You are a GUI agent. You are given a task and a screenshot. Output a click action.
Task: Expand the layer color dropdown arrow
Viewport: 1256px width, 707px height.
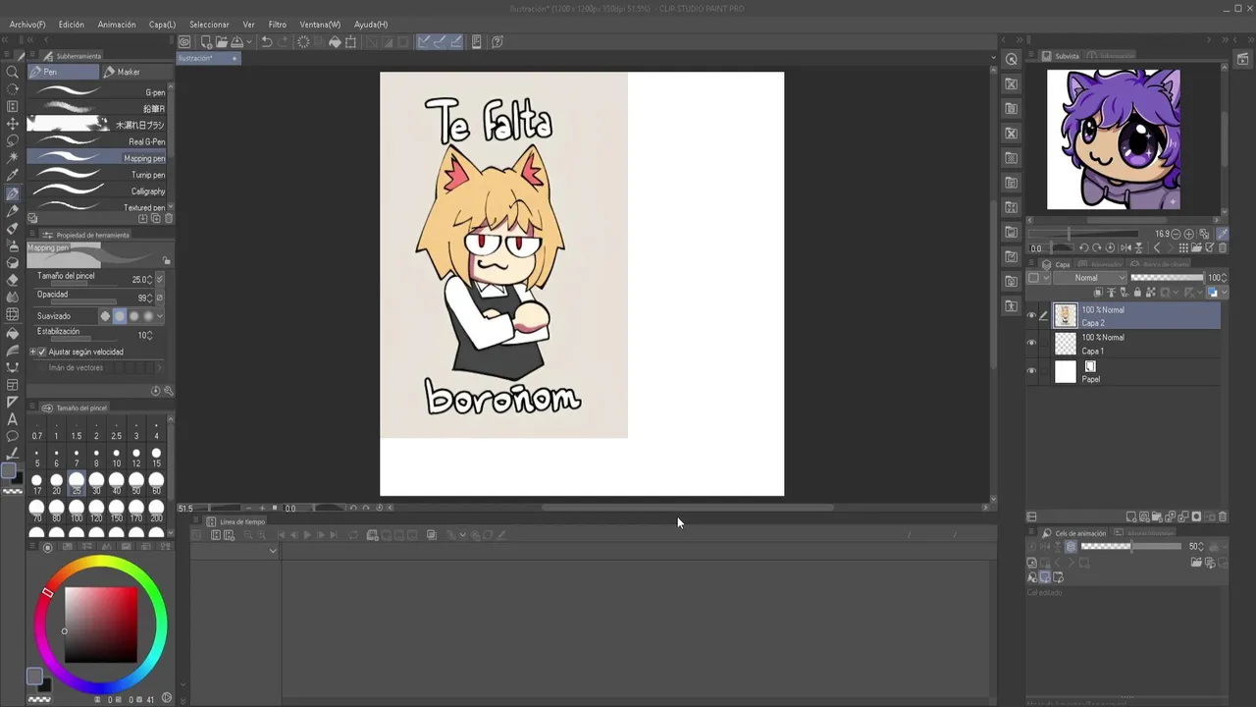(x=1225, y=292)
